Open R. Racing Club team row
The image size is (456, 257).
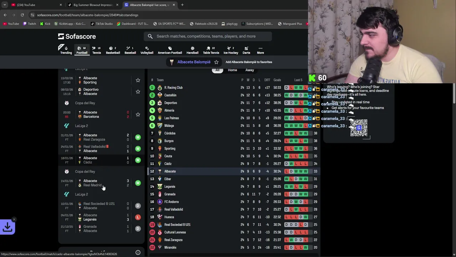(x=234, y=87)
